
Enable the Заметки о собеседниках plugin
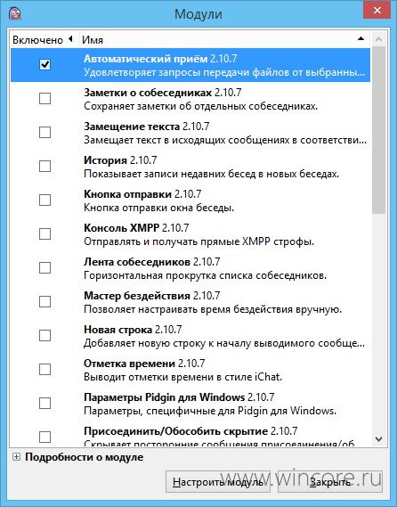[45, 98]
